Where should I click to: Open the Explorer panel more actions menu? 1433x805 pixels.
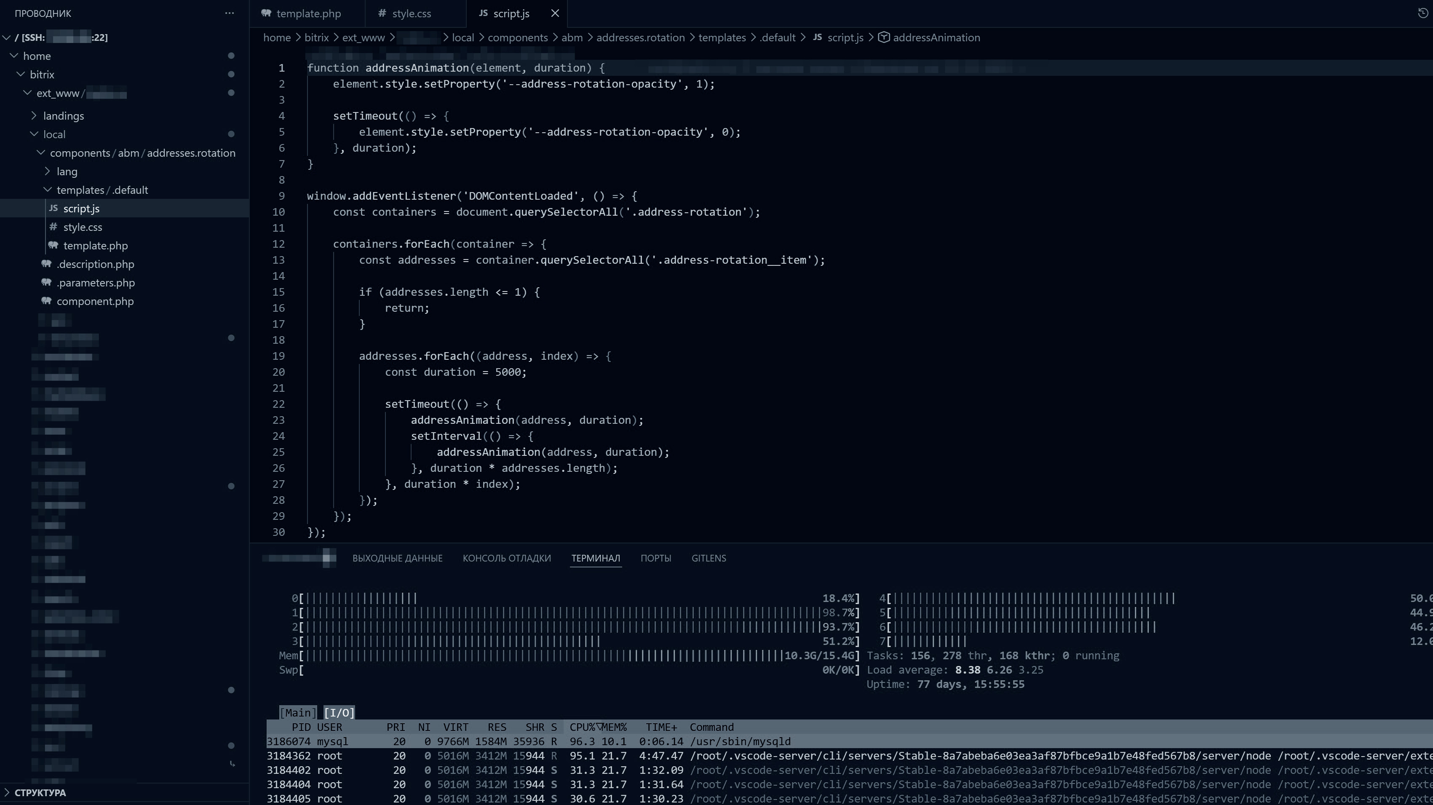click(229, 13)
